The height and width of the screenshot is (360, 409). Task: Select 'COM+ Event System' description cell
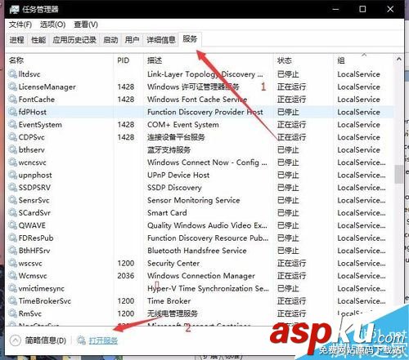pos(183,125)
